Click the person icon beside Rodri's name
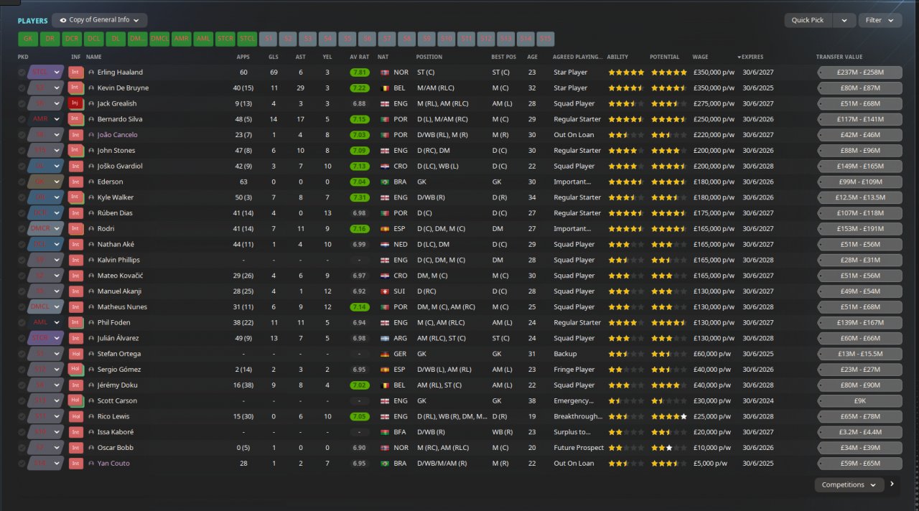919x511 pixels. tap(91, 229)
